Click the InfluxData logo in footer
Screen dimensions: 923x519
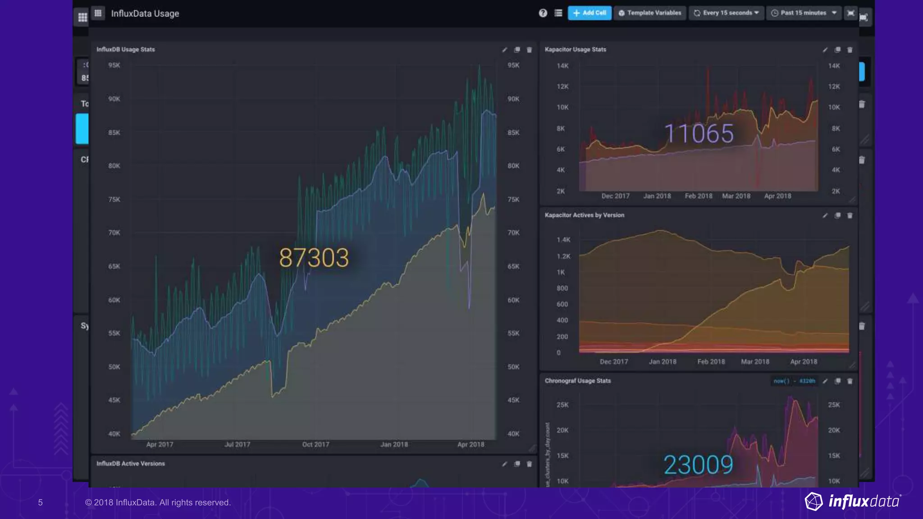click(x=853, y=501)
